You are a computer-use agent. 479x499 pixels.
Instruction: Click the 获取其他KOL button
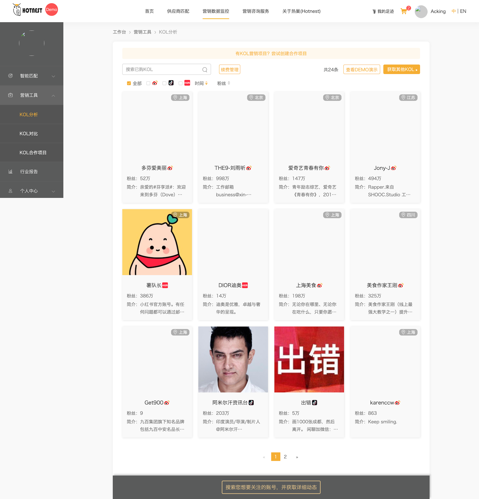point(401,69)
